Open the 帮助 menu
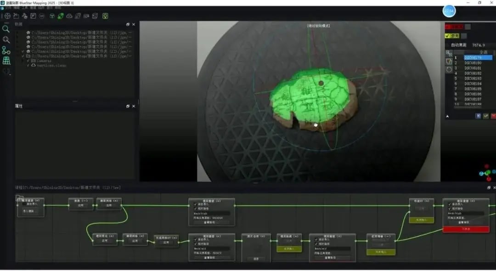496x271 pixels. (58, 8)
